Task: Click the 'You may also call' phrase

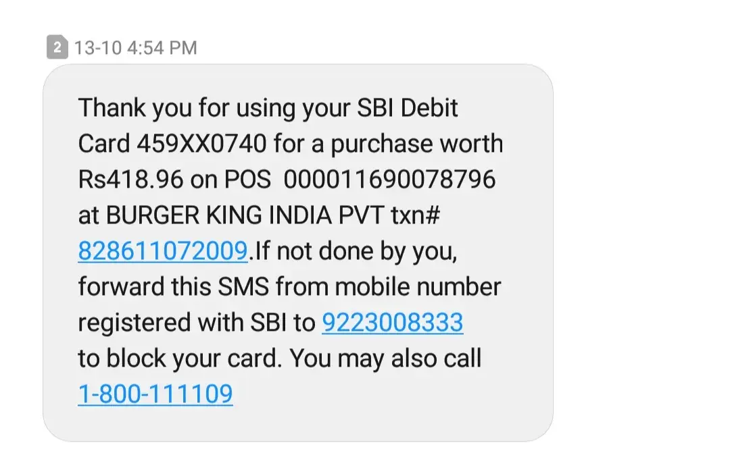Action: 385,359
